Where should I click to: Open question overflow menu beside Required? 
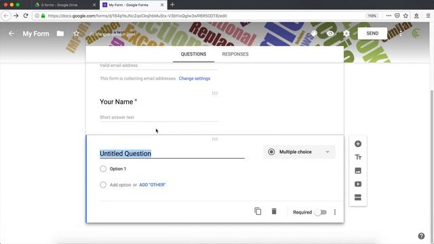click(x=335, y=212)
